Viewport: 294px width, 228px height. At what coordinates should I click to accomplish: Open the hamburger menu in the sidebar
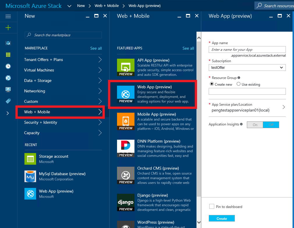(x=8, y=17)
